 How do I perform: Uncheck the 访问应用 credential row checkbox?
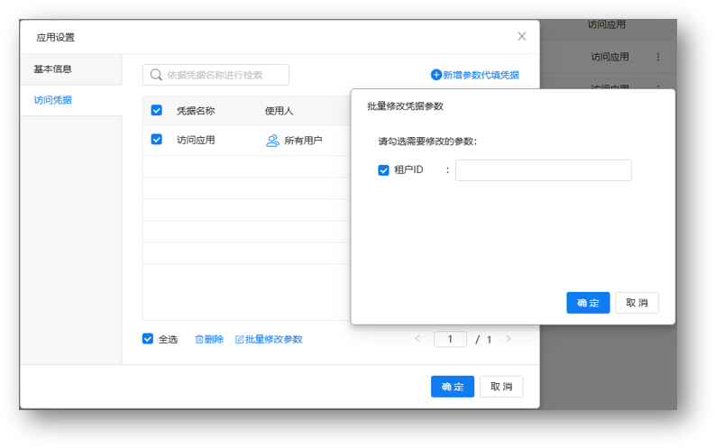point(157,140)
